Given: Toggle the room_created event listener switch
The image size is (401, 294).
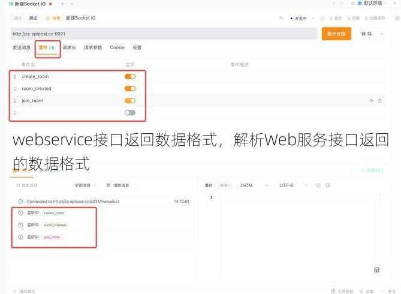Looking at the screenshot, I should tap(130, 88).
